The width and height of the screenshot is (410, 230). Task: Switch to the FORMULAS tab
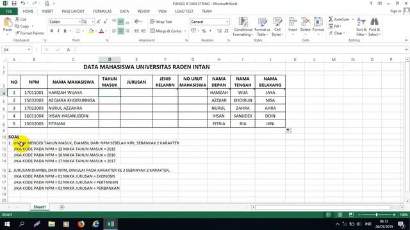pos(102,11)
